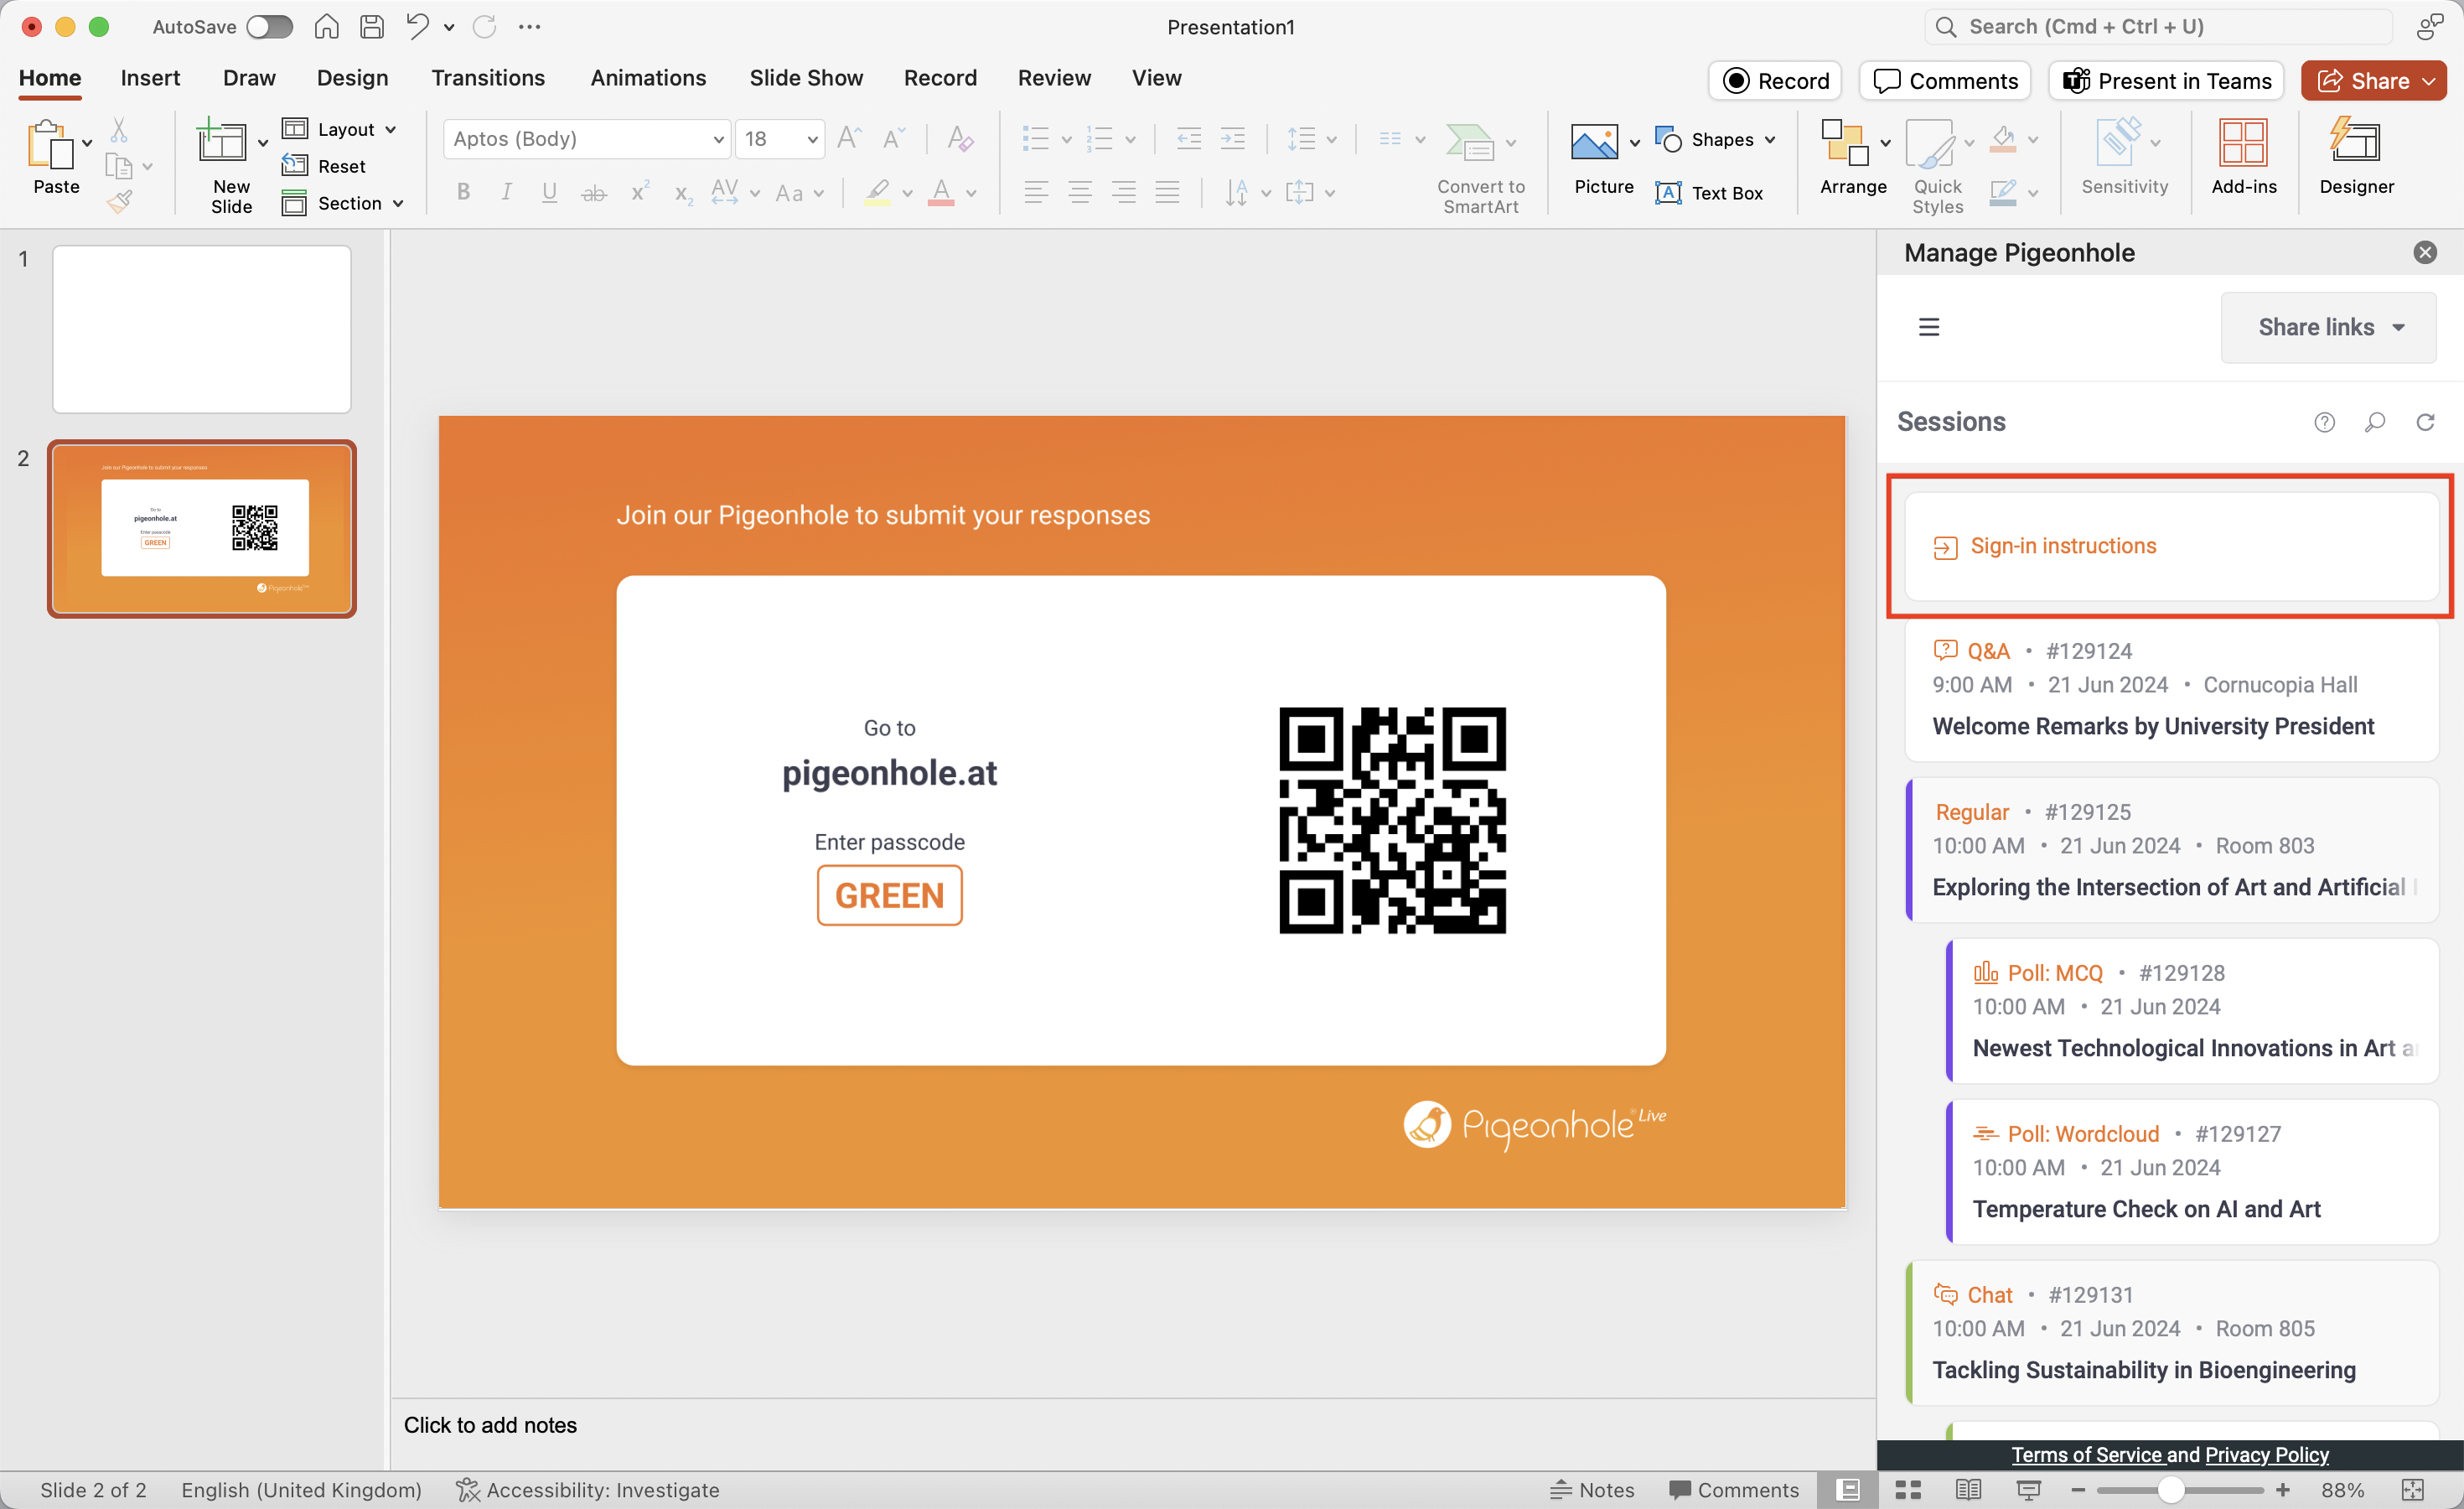Click the Record button

point(1776,81)
